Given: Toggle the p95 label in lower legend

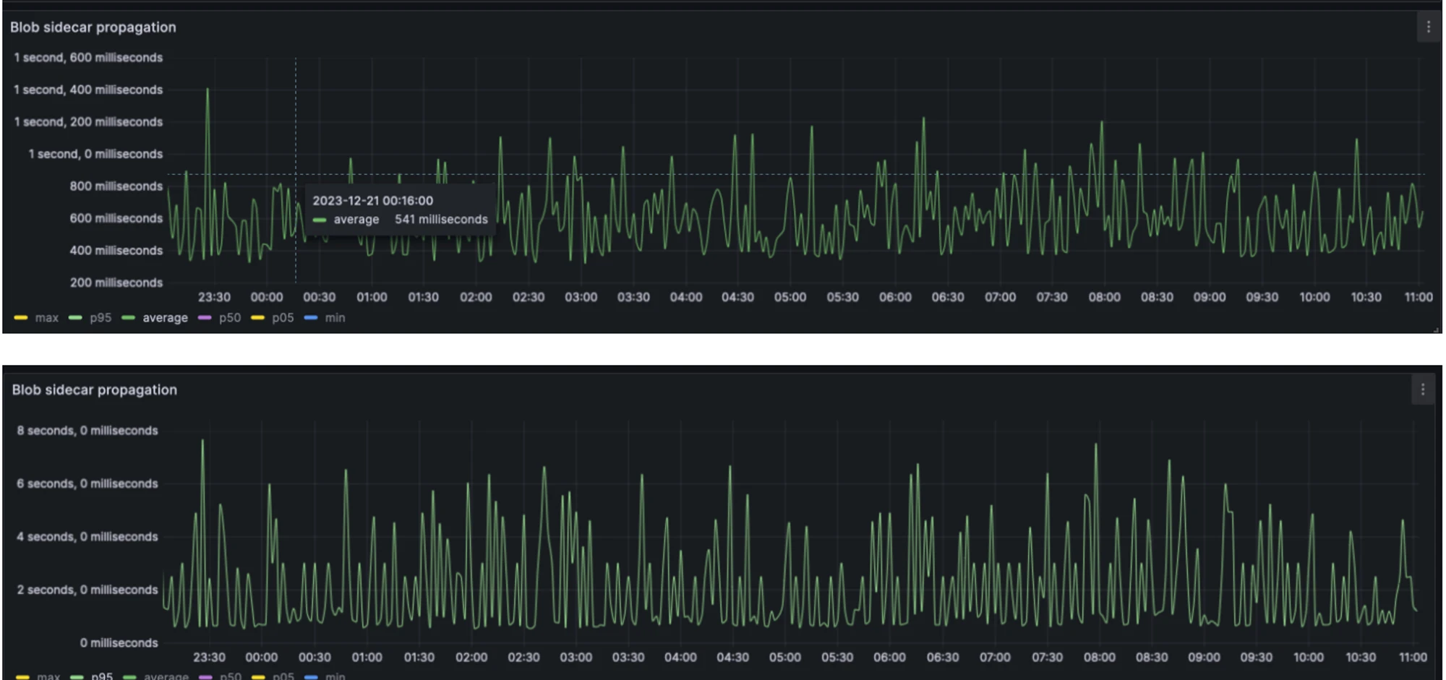Looking at the screenshot, I should [102, 676].
